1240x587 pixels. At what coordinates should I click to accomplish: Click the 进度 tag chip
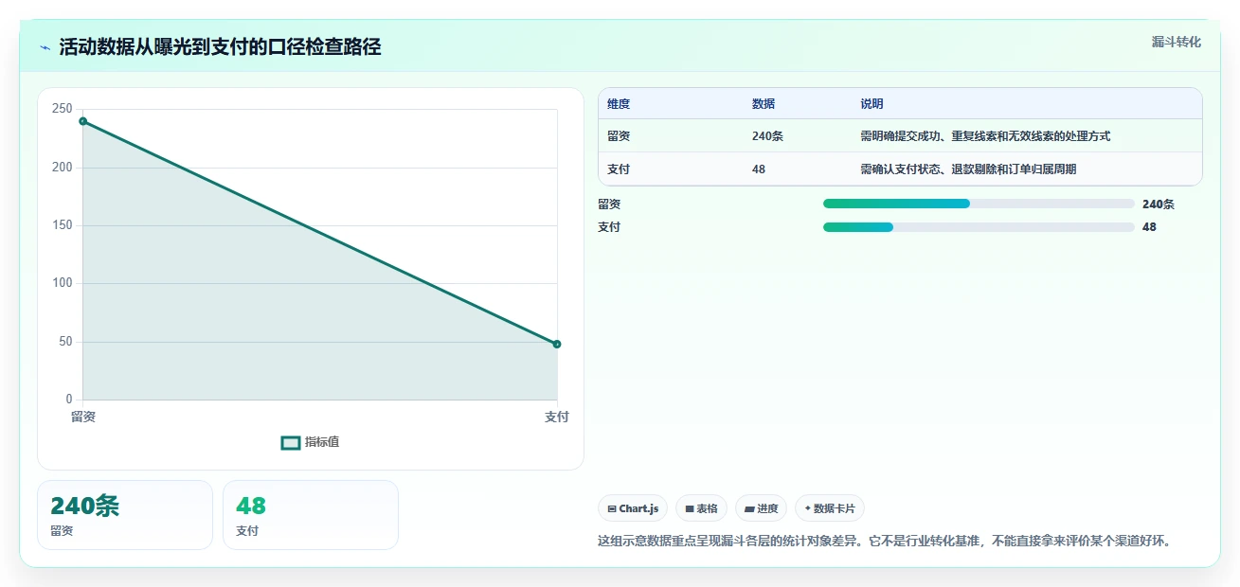click(762, 508)
